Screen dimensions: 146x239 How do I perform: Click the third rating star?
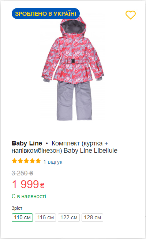pyautogui.click(x=26, y=161)
